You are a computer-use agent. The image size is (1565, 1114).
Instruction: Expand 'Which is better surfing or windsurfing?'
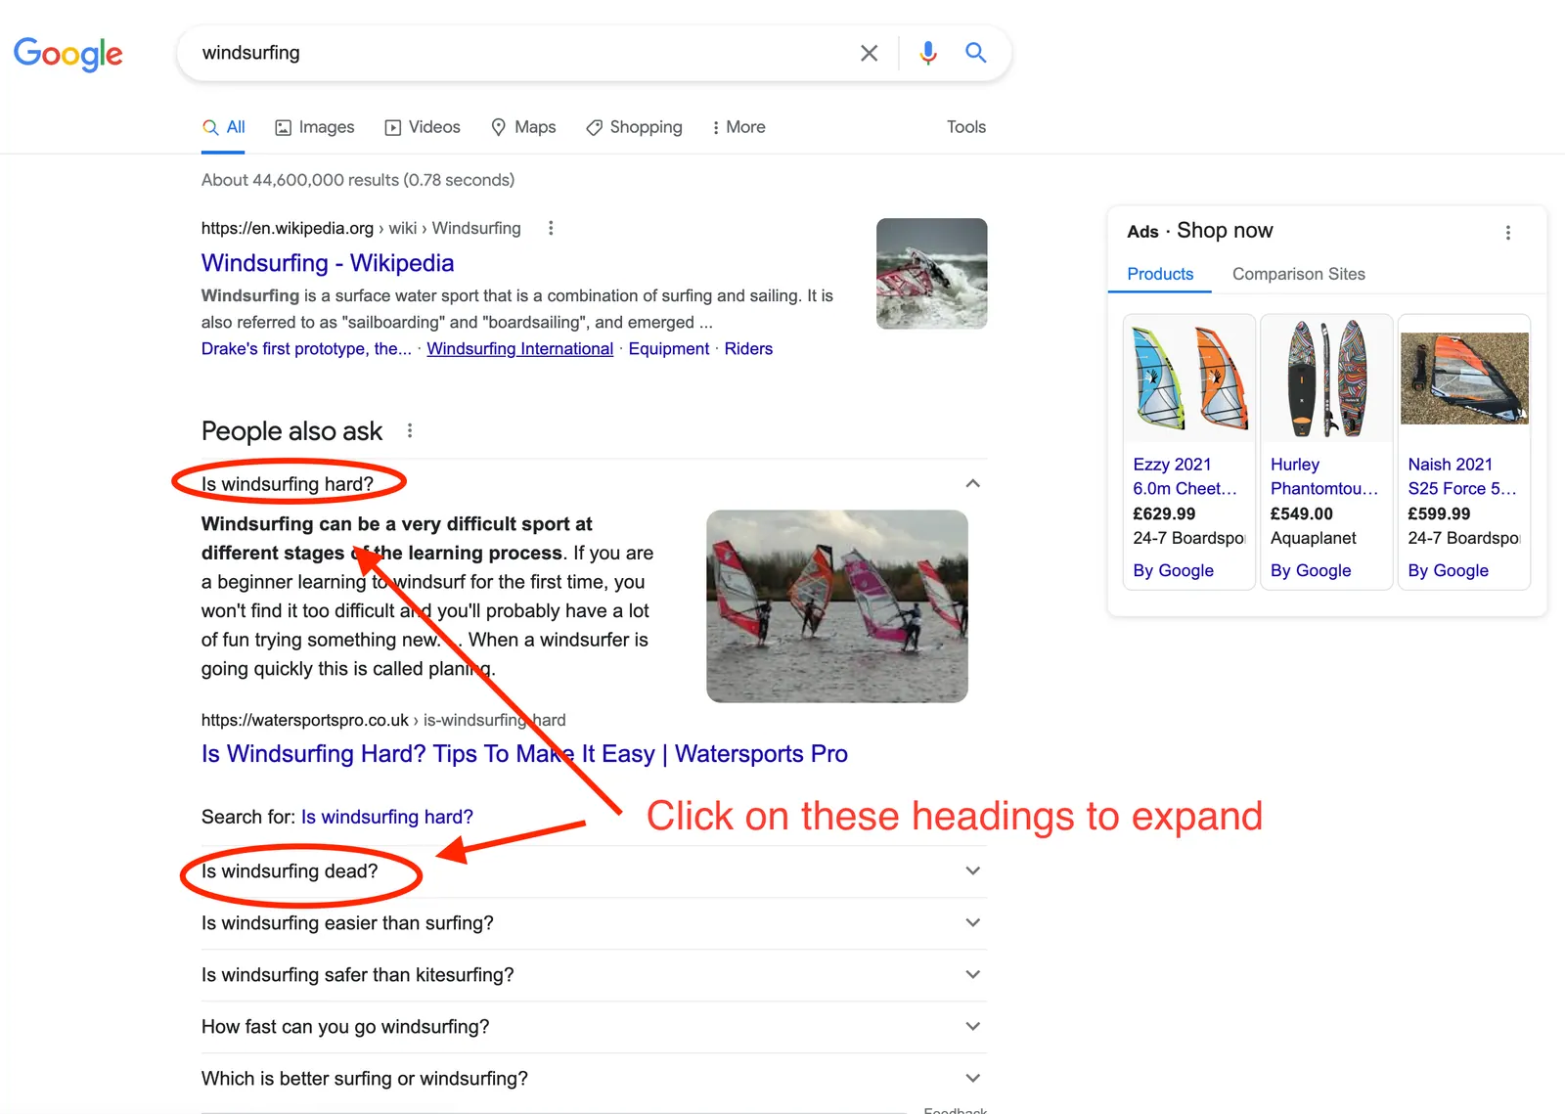pos(594,1079)
